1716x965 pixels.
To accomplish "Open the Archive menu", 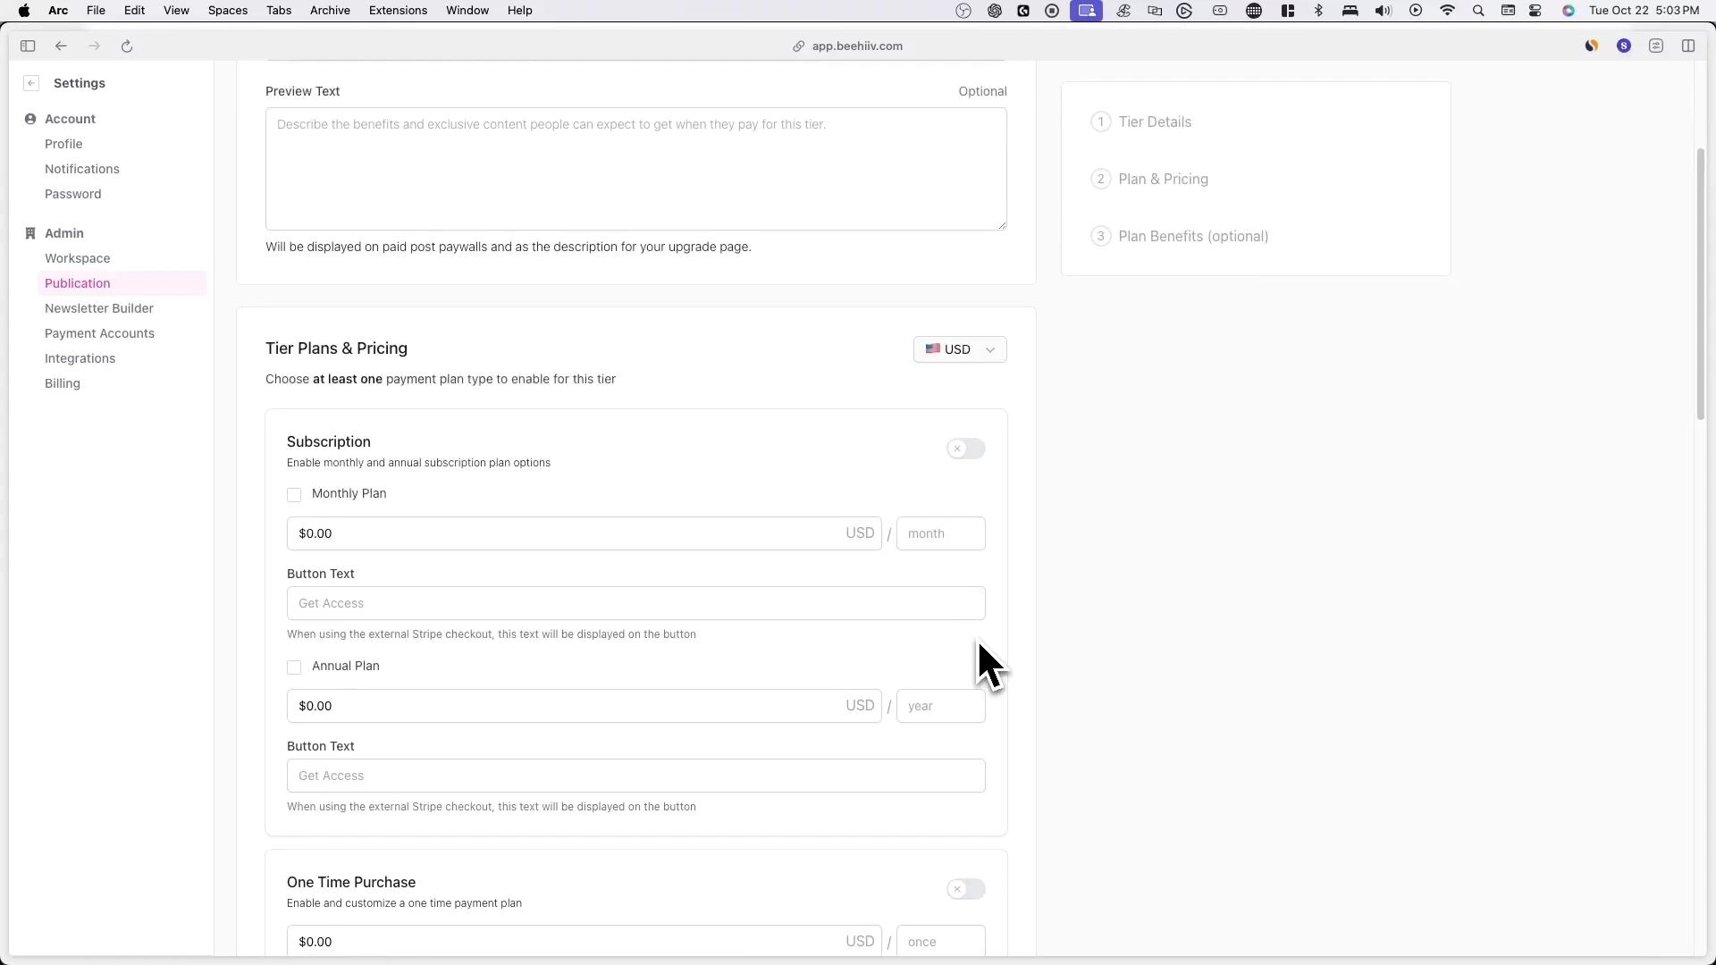I will pos(330,11).
